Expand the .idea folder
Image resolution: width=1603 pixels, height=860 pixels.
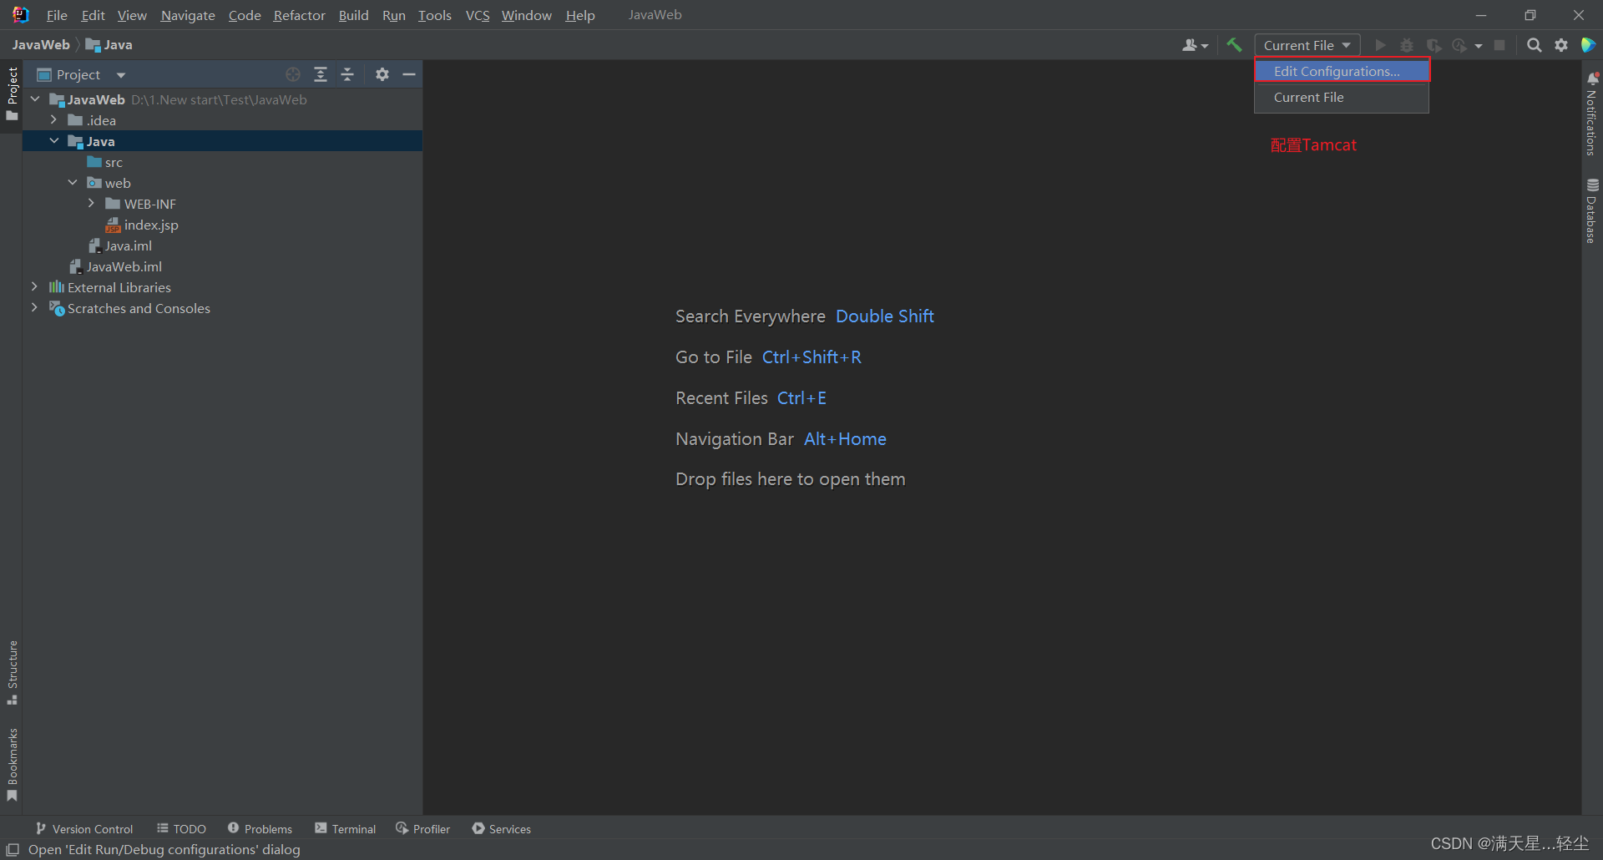[54, 120]
